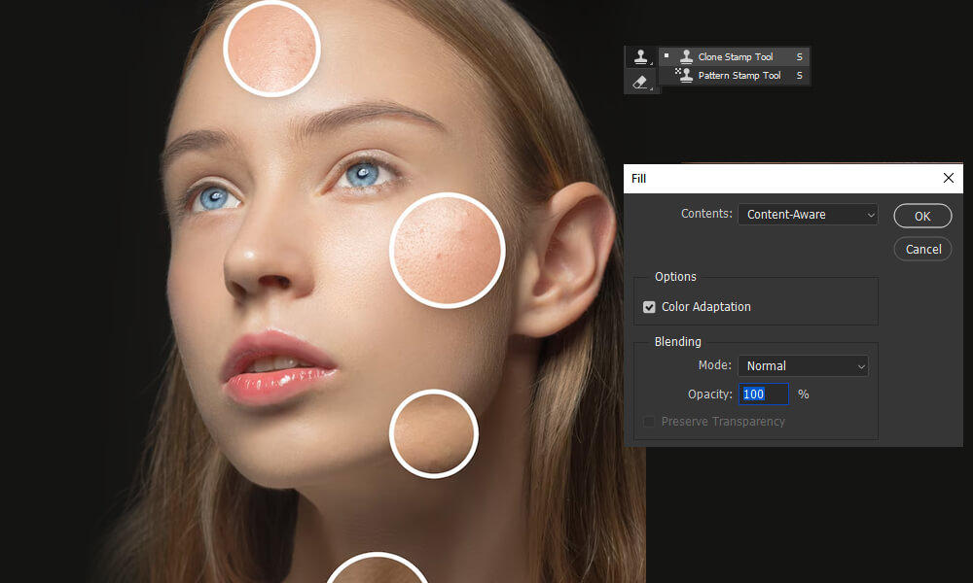The height and width of the screenshot is (583, 973).
Task: Close the Fill dialog with the X button
Action: coord(949,178)
